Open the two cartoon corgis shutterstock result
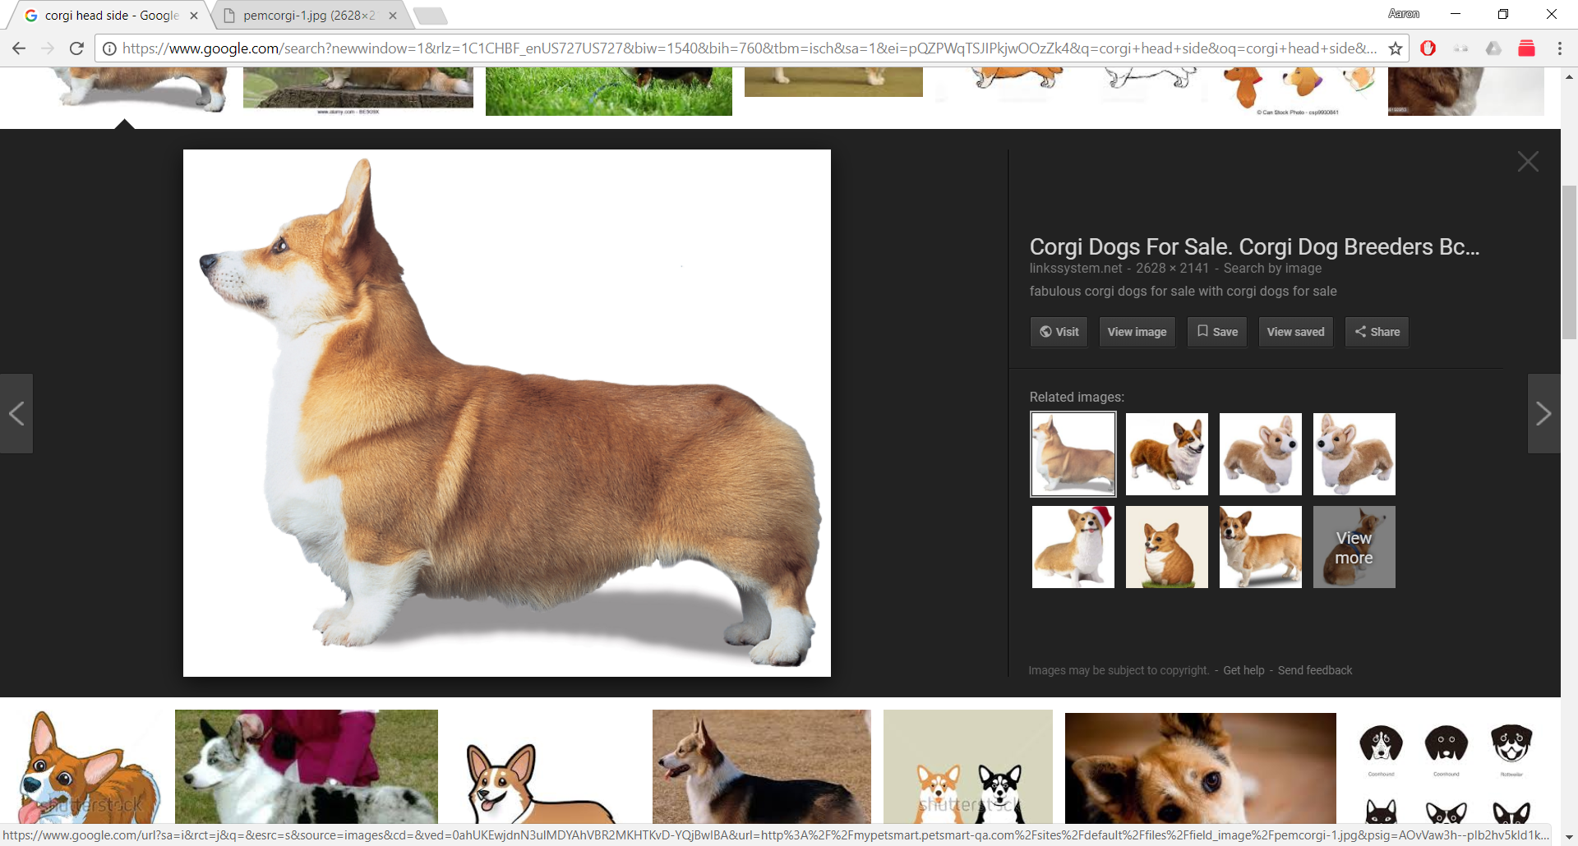1578x846 pixels. click(968, 766)
